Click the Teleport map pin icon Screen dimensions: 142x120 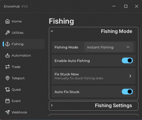click(x=7, y=78)
